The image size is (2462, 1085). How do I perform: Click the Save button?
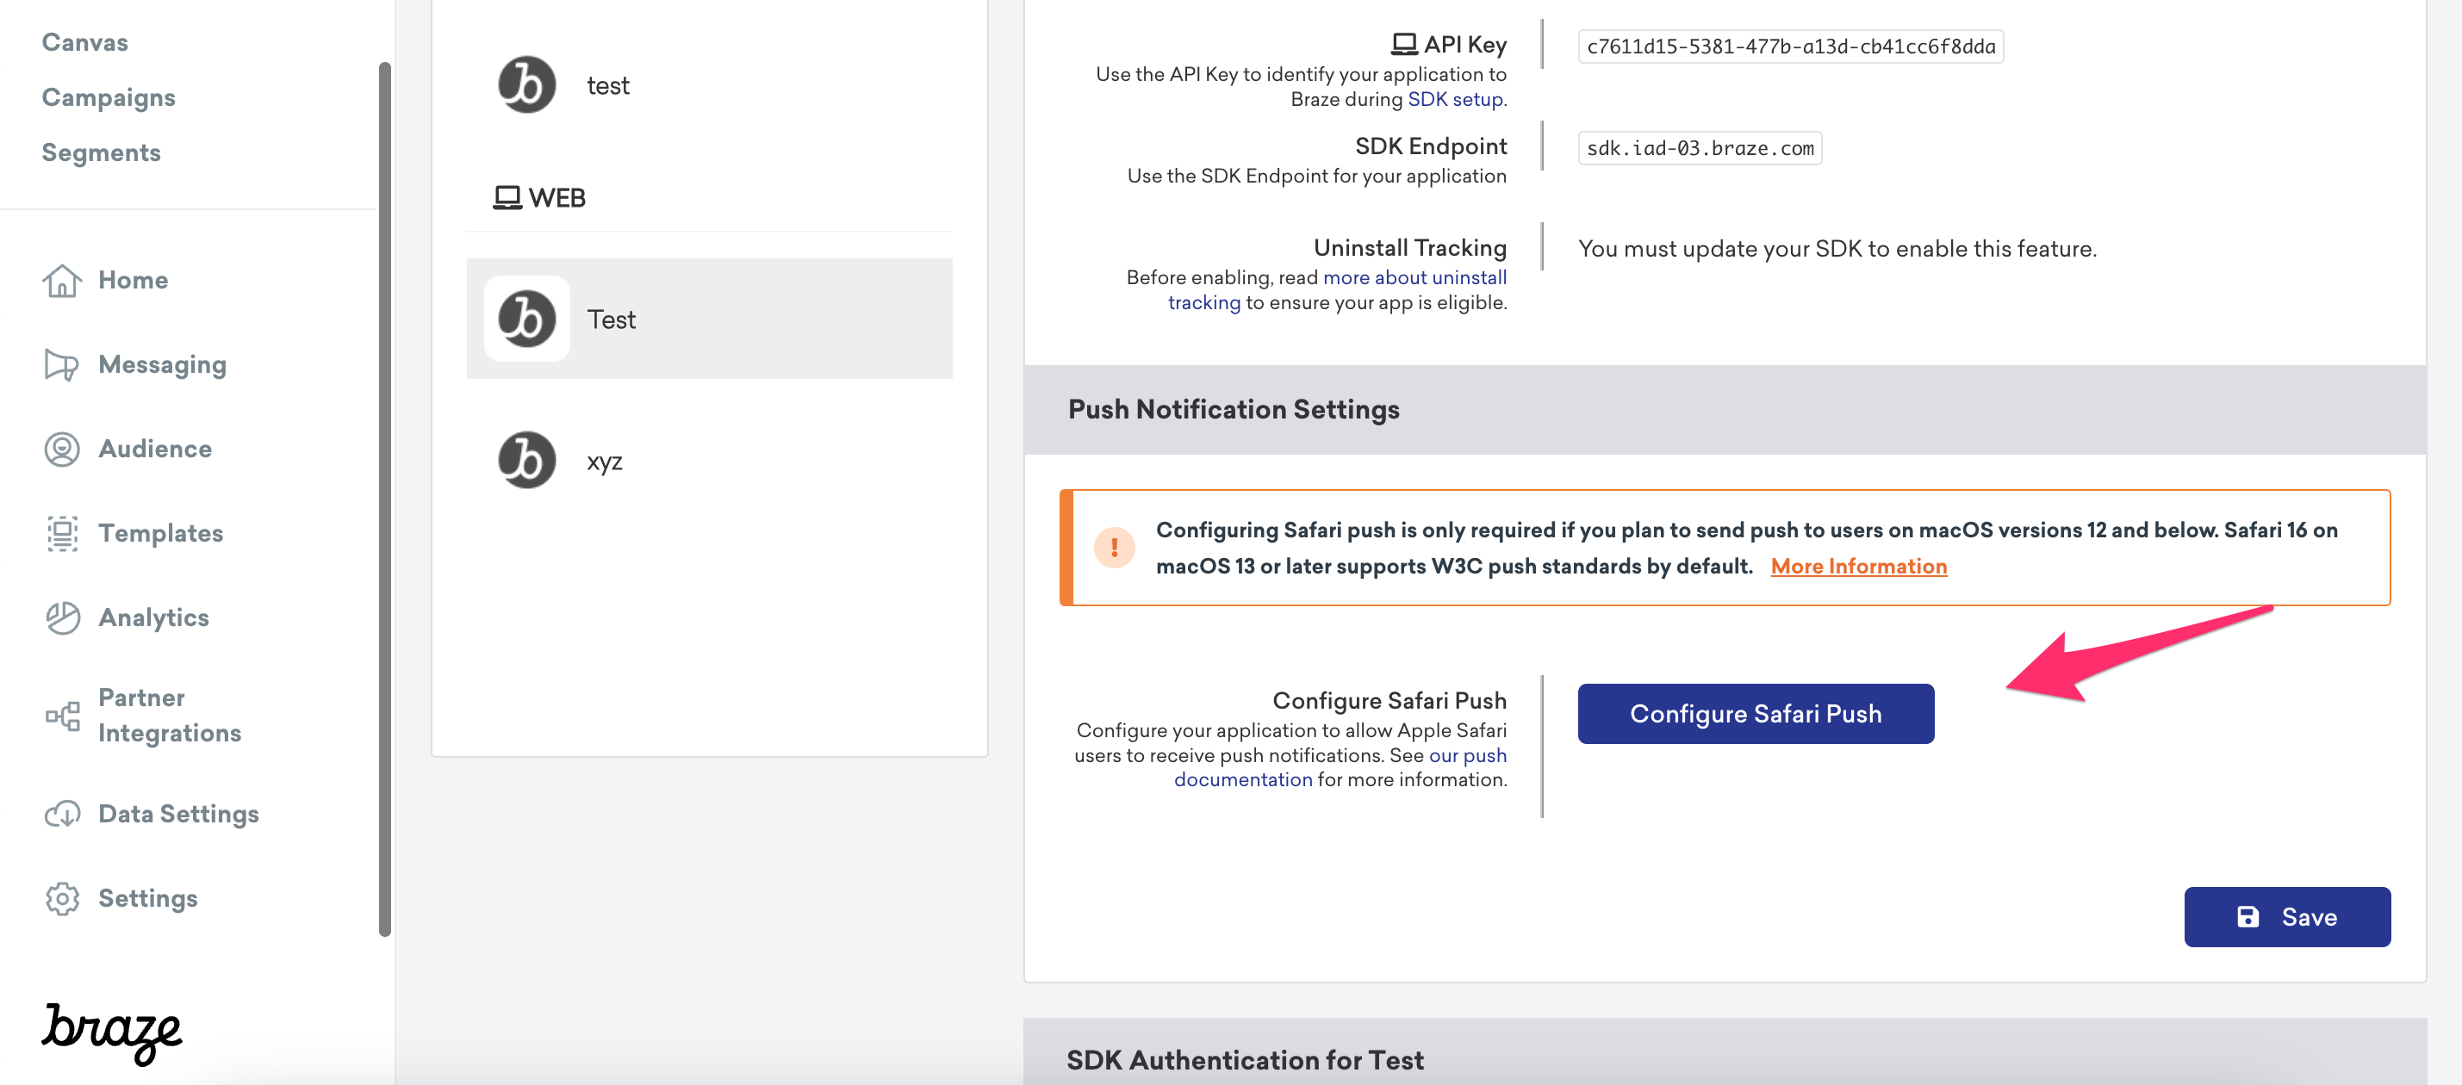[2286, 917]
